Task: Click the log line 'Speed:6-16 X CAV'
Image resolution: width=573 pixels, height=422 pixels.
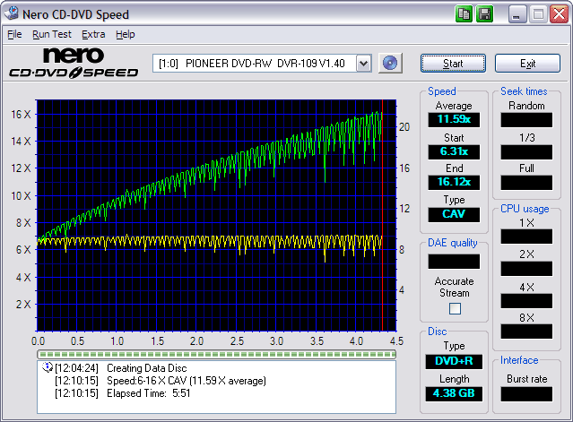Action: pos(187,381)
